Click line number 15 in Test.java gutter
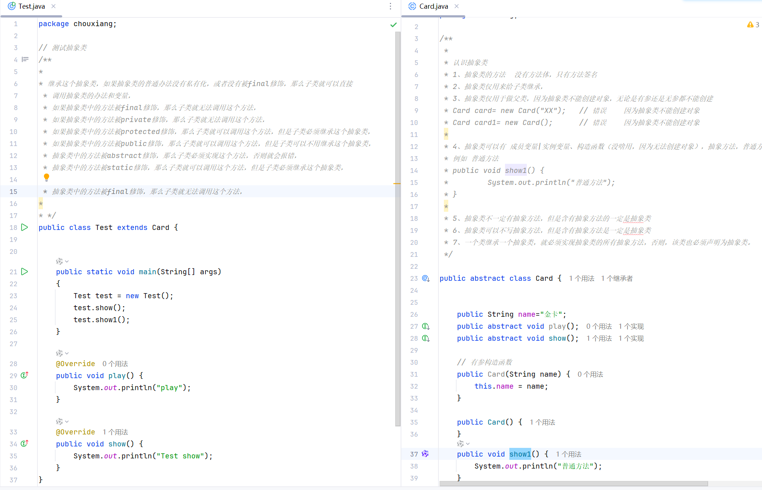 [x=13, y=191]
